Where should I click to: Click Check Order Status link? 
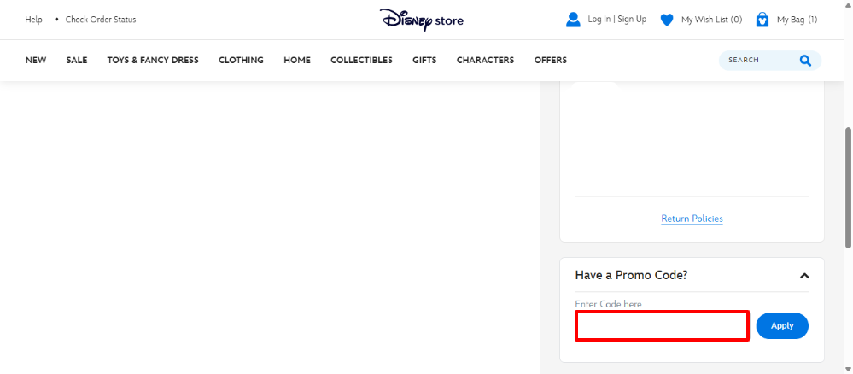(x=101, y=20)
